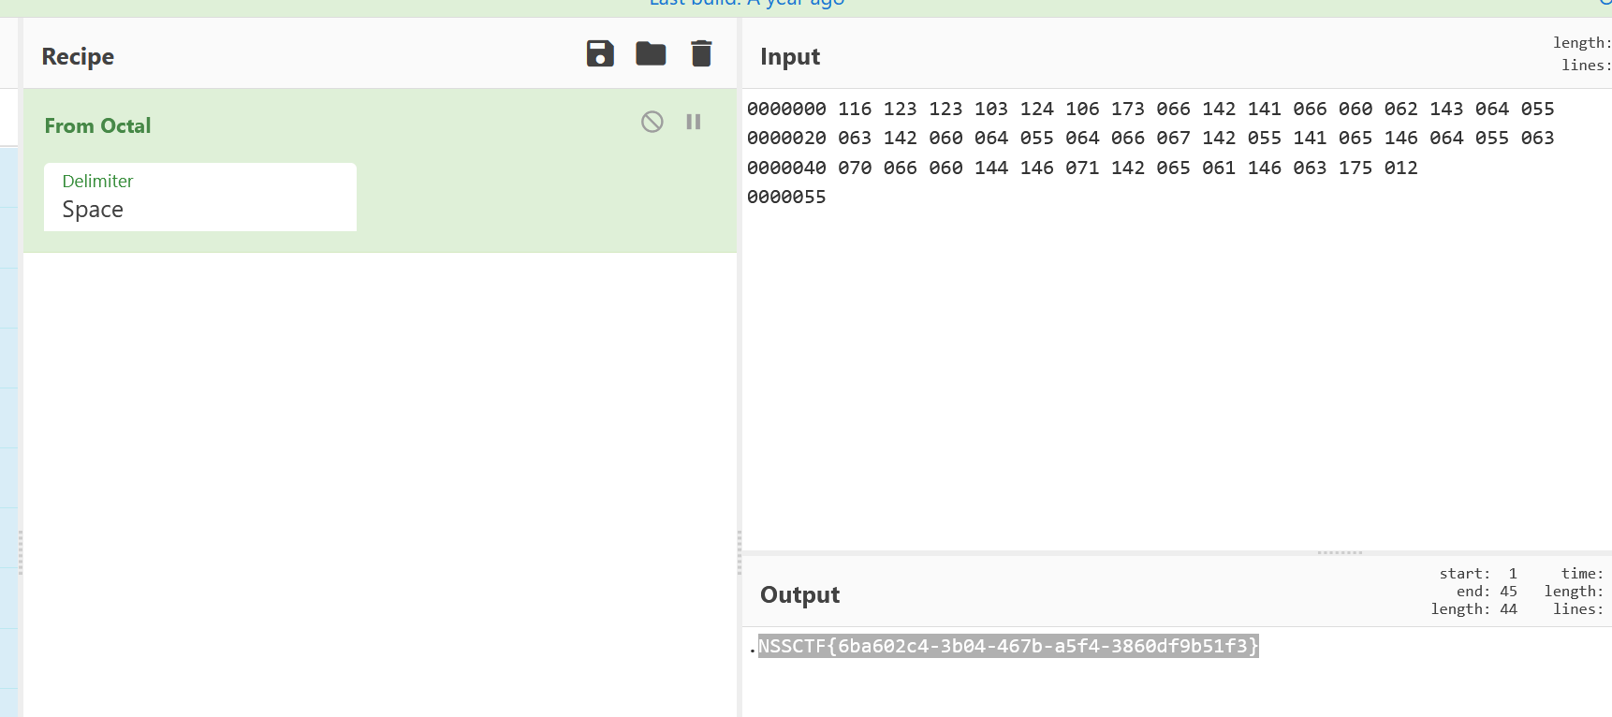Load a recipe with folder icon
This screenshot has width=1612, height=717.
(651, 53)
